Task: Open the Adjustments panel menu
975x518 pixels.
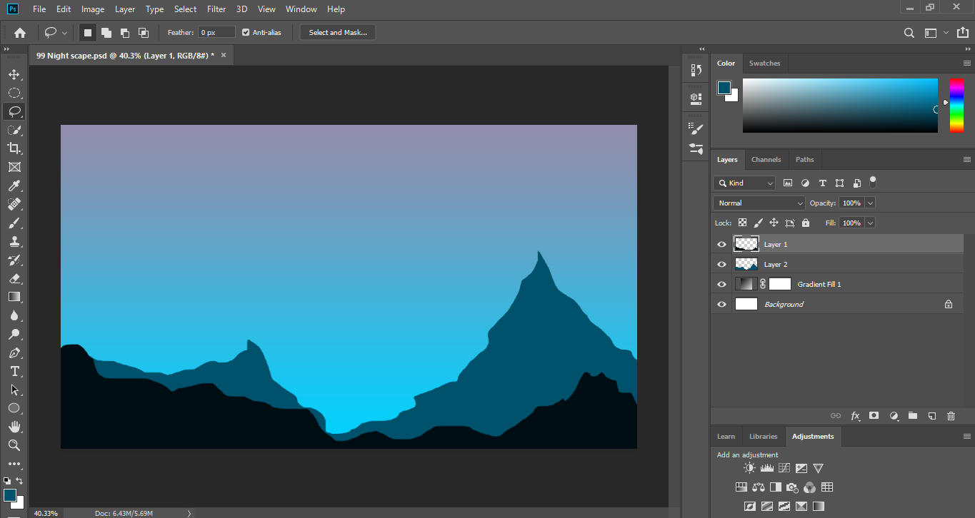Action: coord(967,437)
